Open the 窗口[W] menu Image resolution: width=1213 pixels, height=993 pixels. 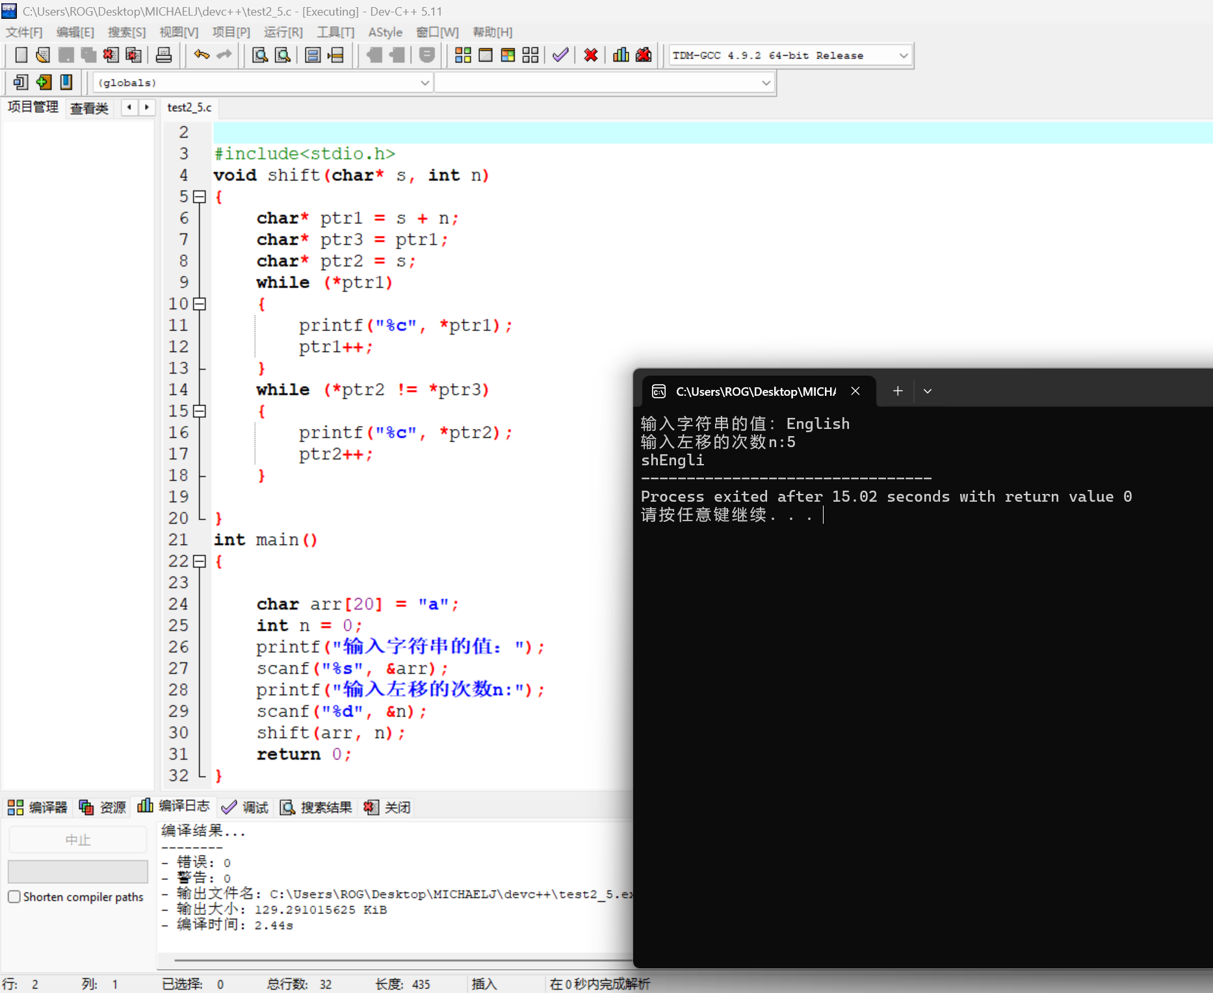437,32
